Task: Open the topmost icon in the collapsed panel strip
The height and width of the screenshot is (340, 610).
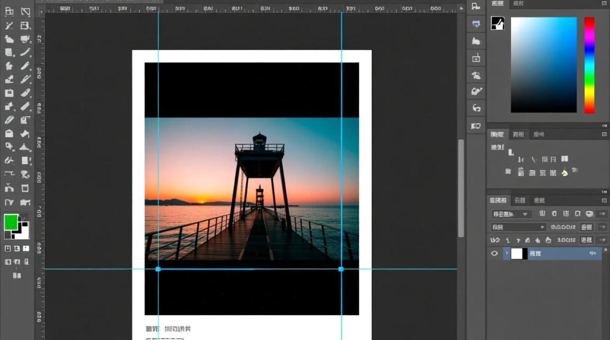Action: [x=476, y=6]
